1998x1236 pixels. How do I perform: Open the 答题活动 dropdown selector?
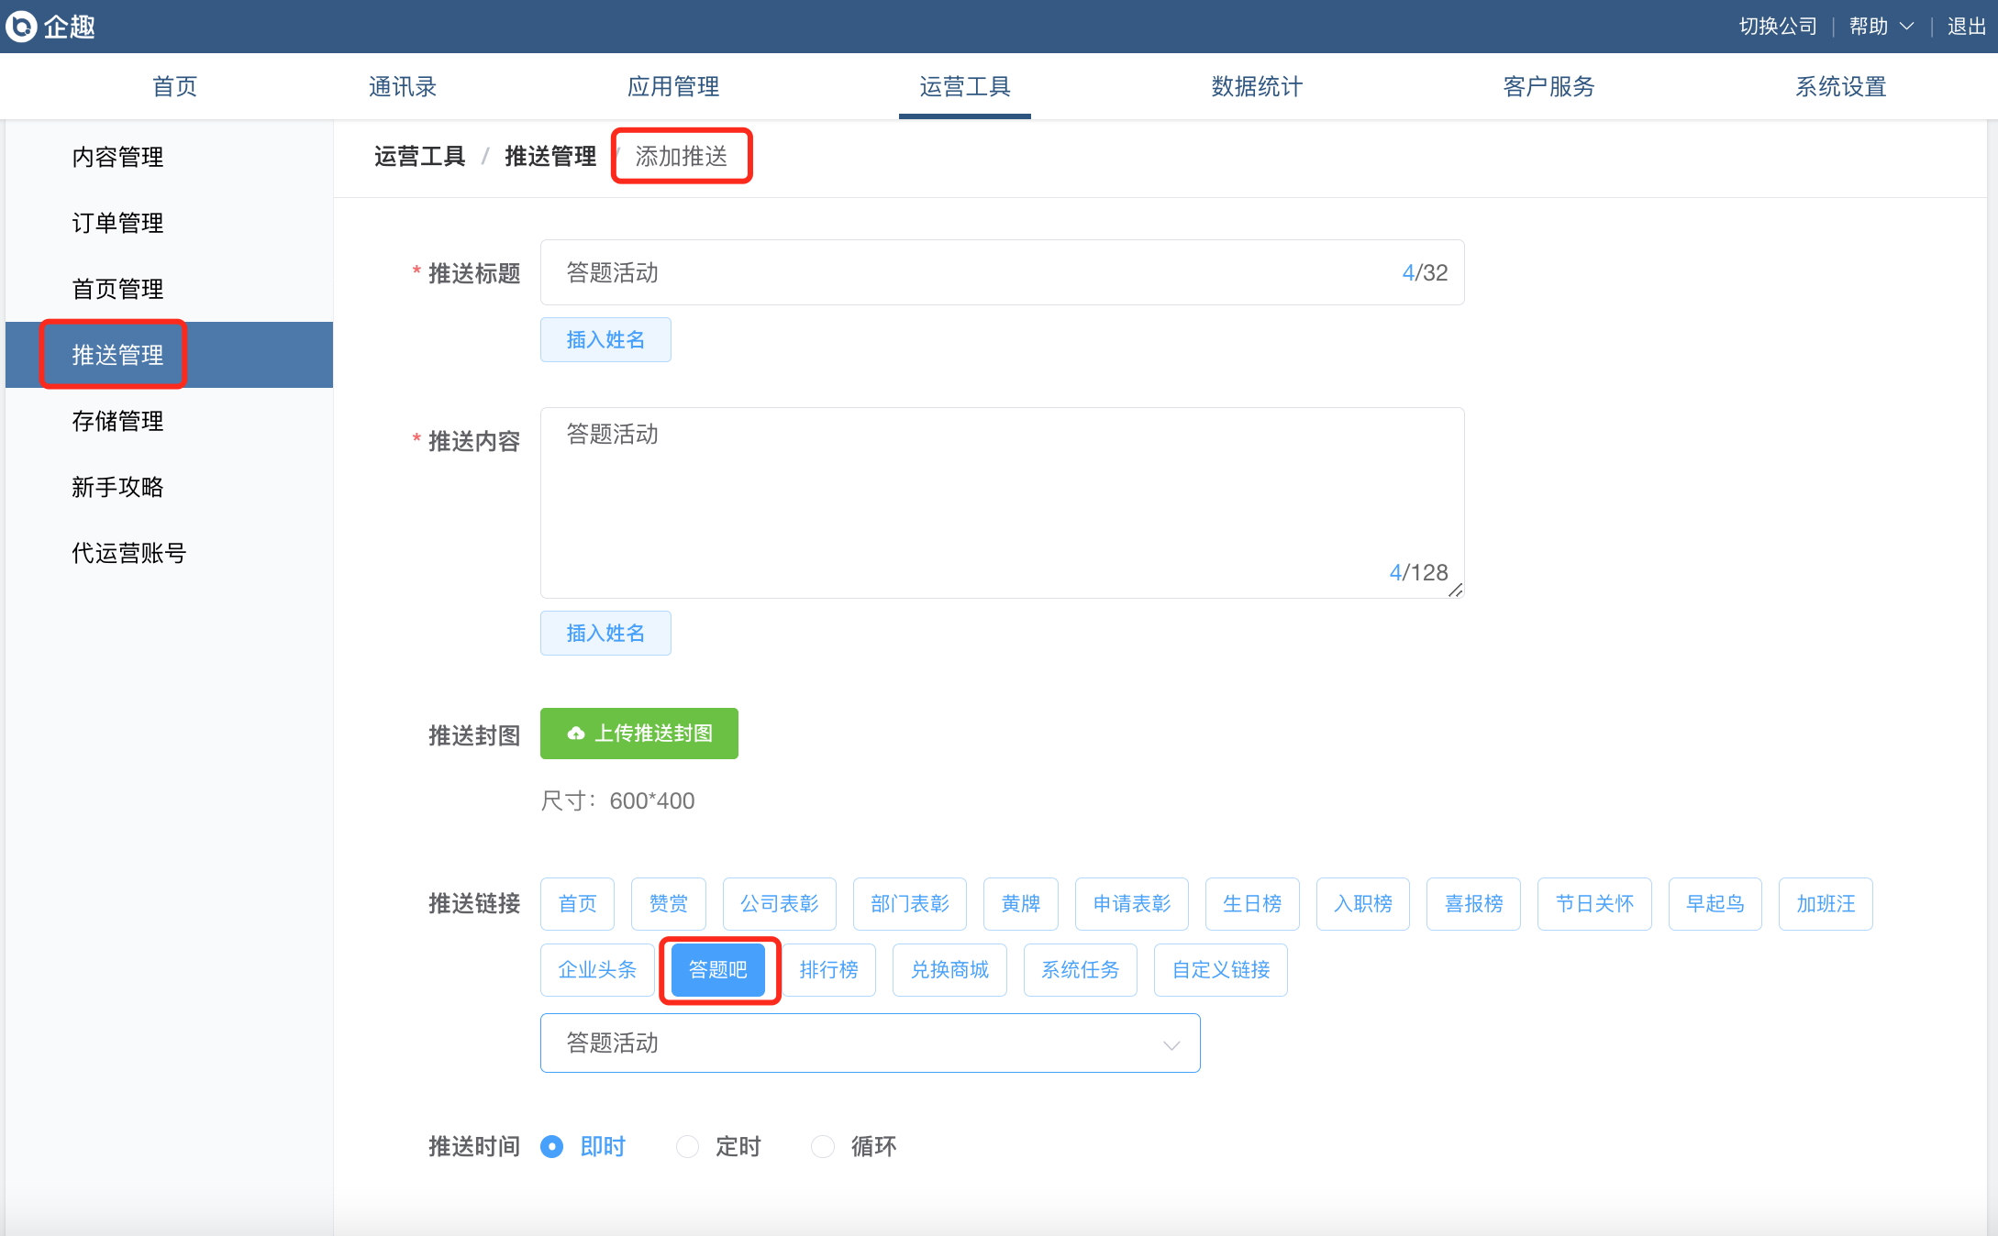pyautogui.click(x=870, y=1043)
